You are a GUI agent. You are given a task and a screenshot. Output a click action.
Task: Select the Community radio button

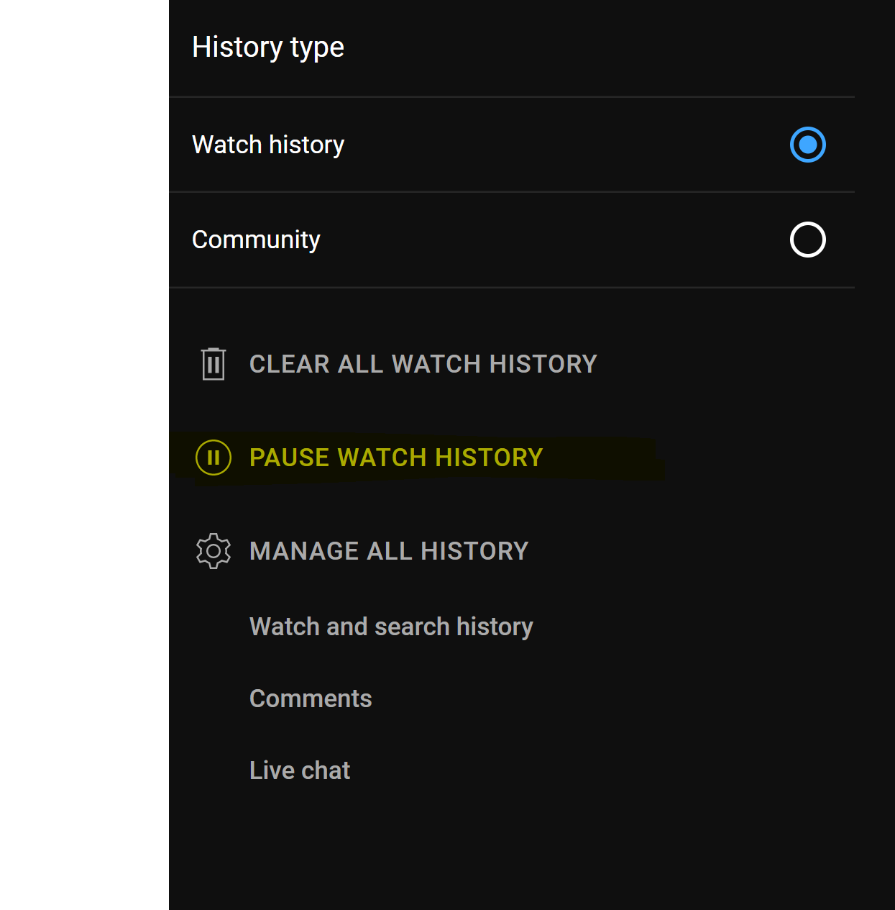pos(807,240)
